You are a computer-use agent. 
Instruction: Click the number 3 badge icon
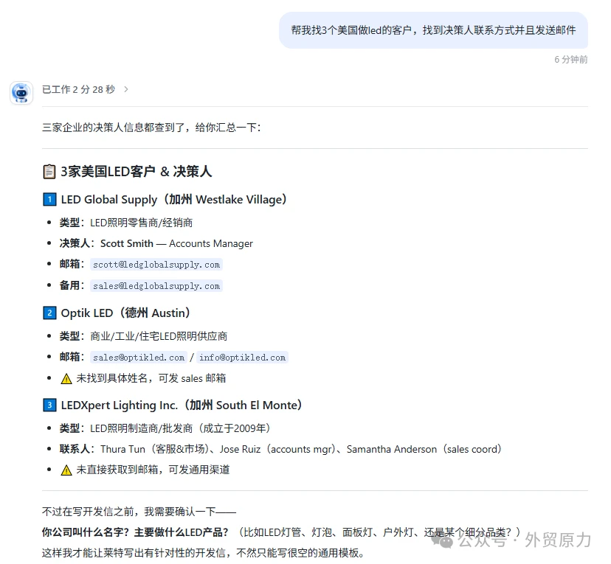(x=49, y=405)
